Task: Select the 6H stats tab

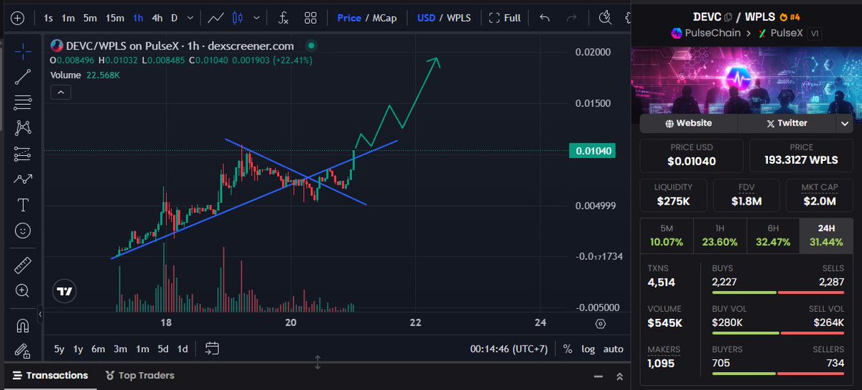Action: 773,236
